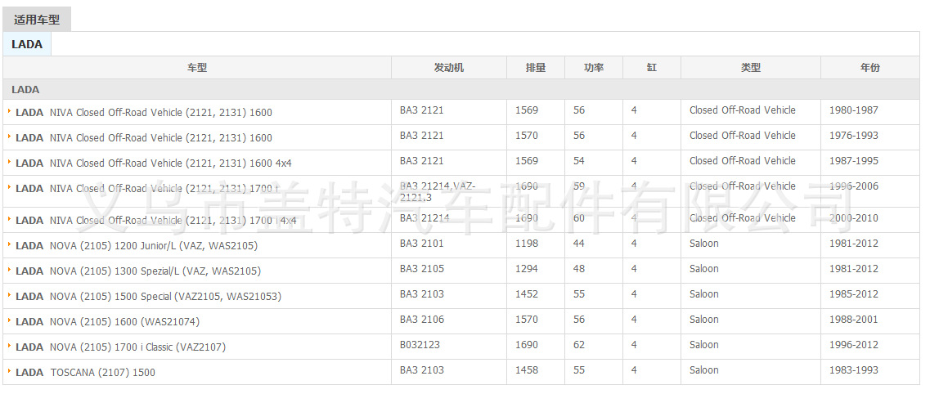This screenshot has width=930, height=394.
Task: Select power value 44
Action: (579, 244)
